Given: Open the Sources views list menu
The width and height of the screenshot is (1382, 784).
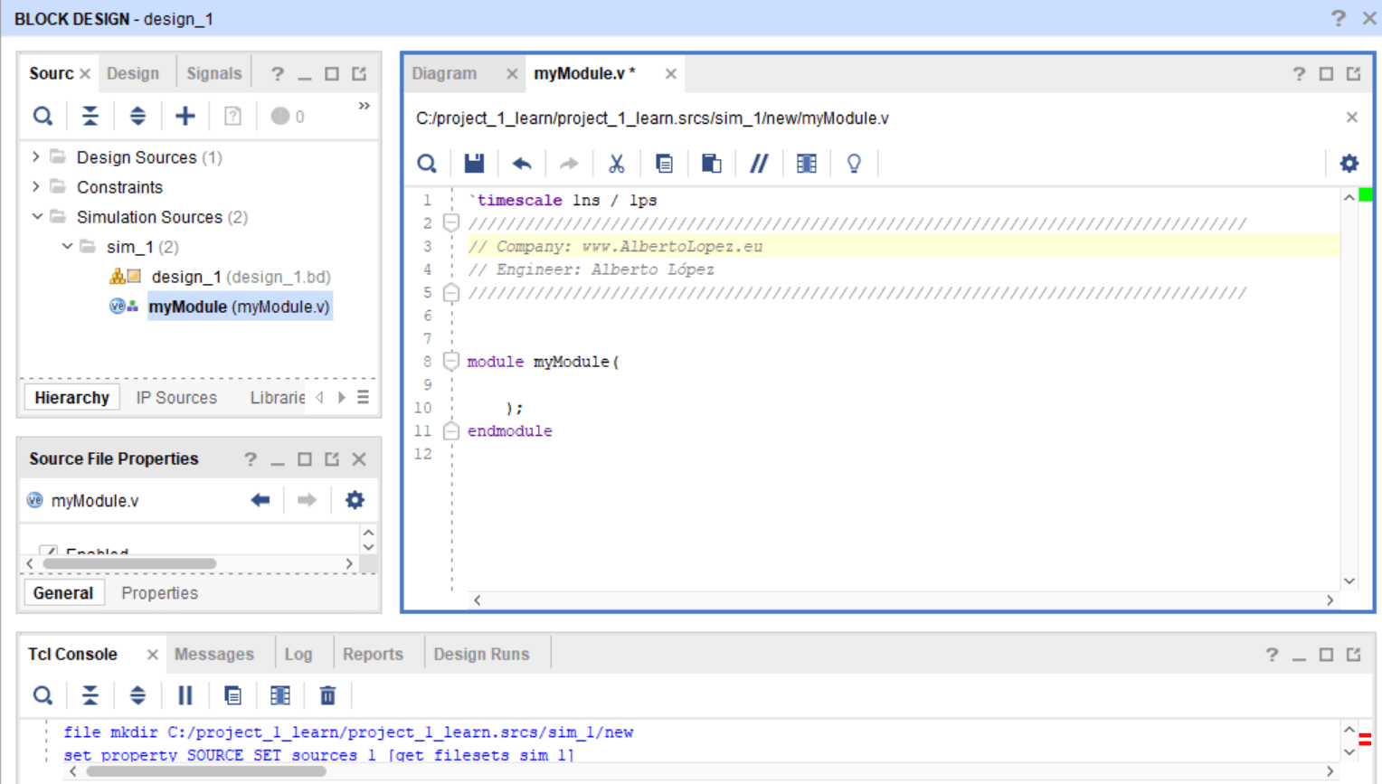Looking at the screenshot, I should 363,397.
